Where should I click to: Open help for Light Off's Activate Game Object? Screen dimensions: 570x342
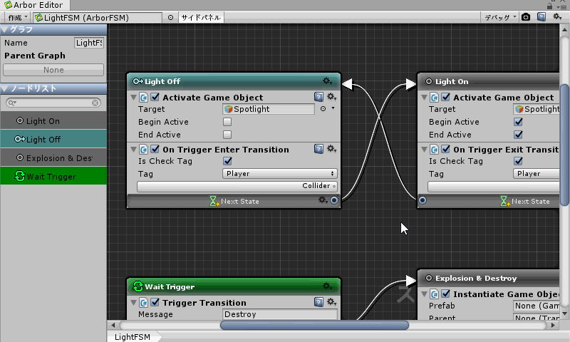(319, 97)
